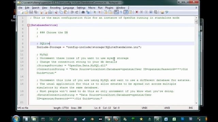Click the vertical scrollbar up arrow
This screenshot has width=218, height=122.
point(196,18)
